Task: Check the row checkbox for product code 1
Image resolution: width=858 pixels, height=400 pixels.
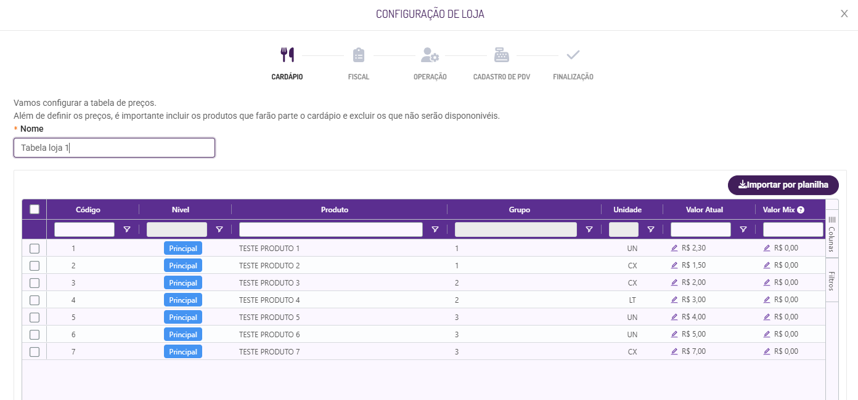Action: (35, 249)
